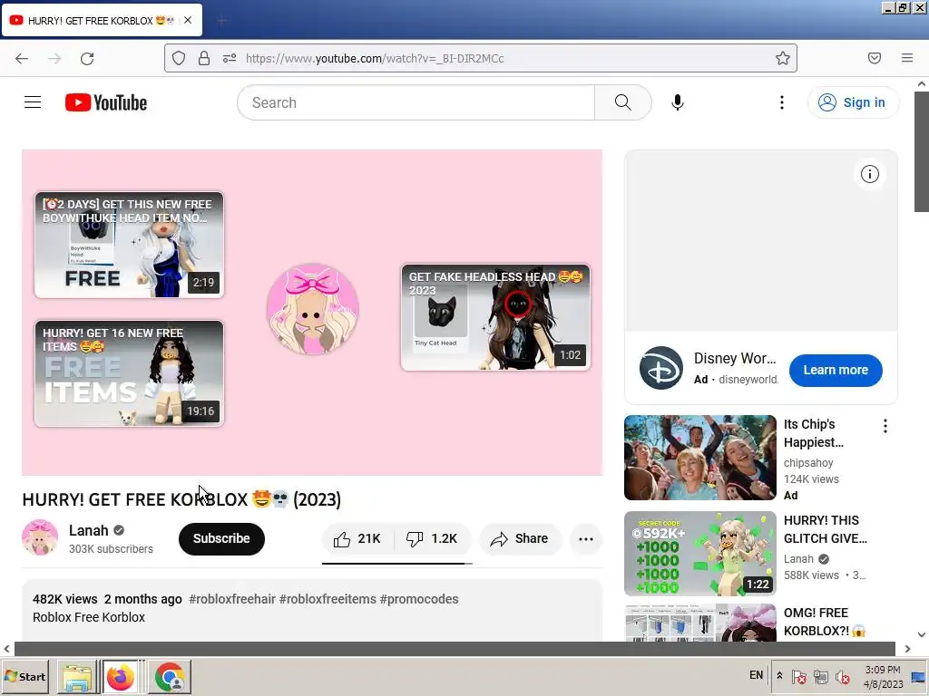The width and height of the screenshot is (929, 696).
Task: Subscribe to Lanah channel
Action: coord(221,538)
